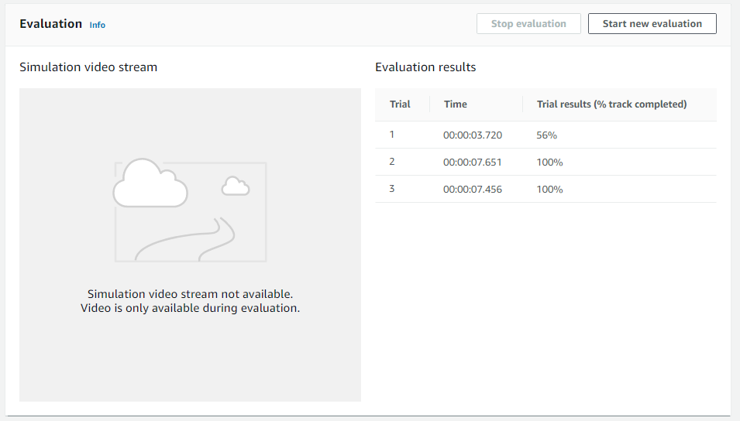The height and width of the screenshot is (421, 740).
Task: Click the Evaluation section heading
Action: point(51,23)
